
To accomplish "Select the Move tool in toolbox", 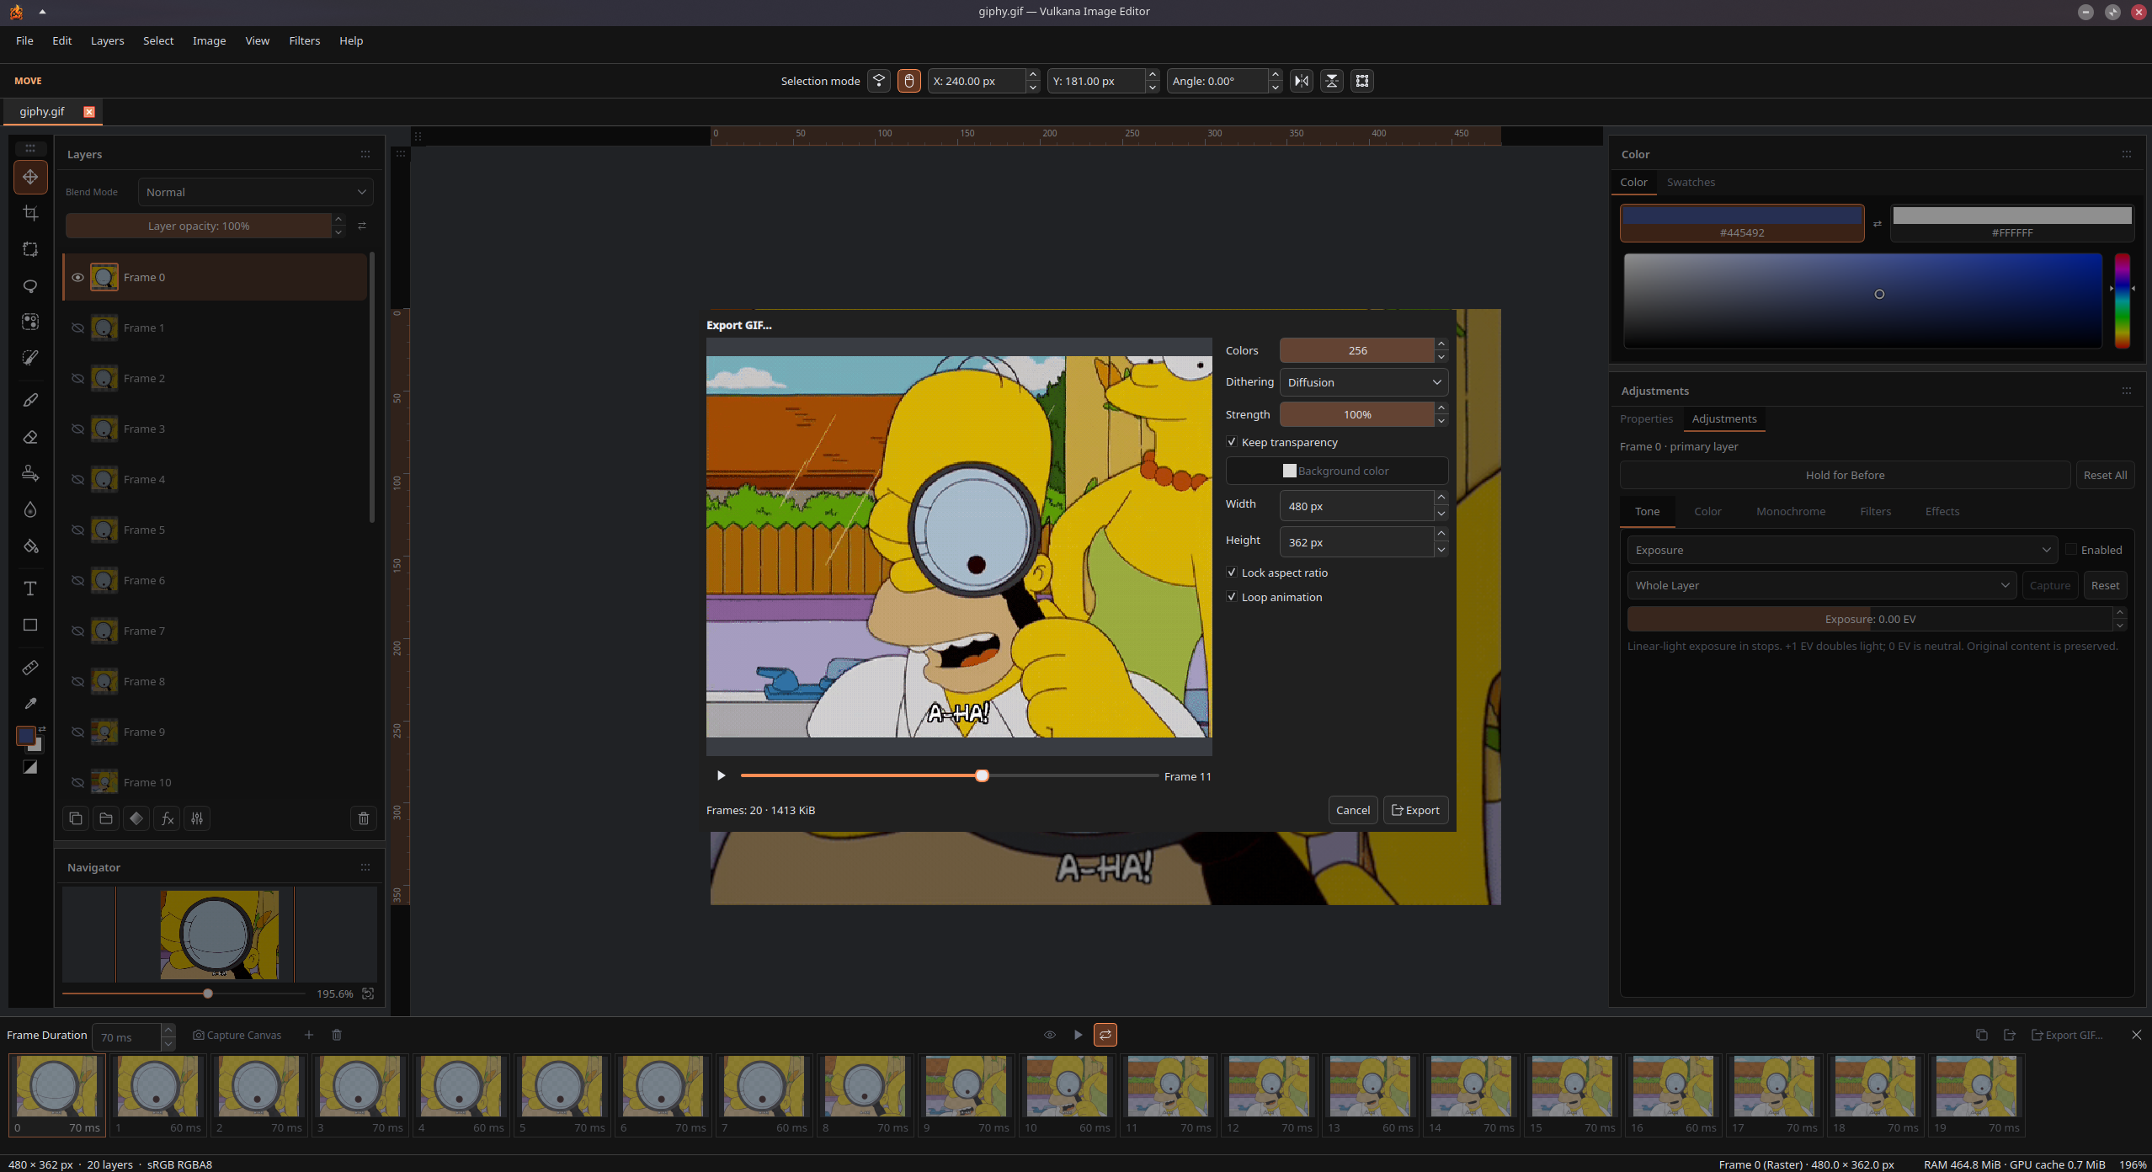I will [x=30, y=177].
